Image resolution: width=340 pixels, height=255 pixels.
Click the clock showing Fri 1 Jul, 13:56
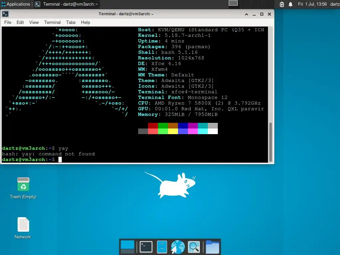(312, 4)
